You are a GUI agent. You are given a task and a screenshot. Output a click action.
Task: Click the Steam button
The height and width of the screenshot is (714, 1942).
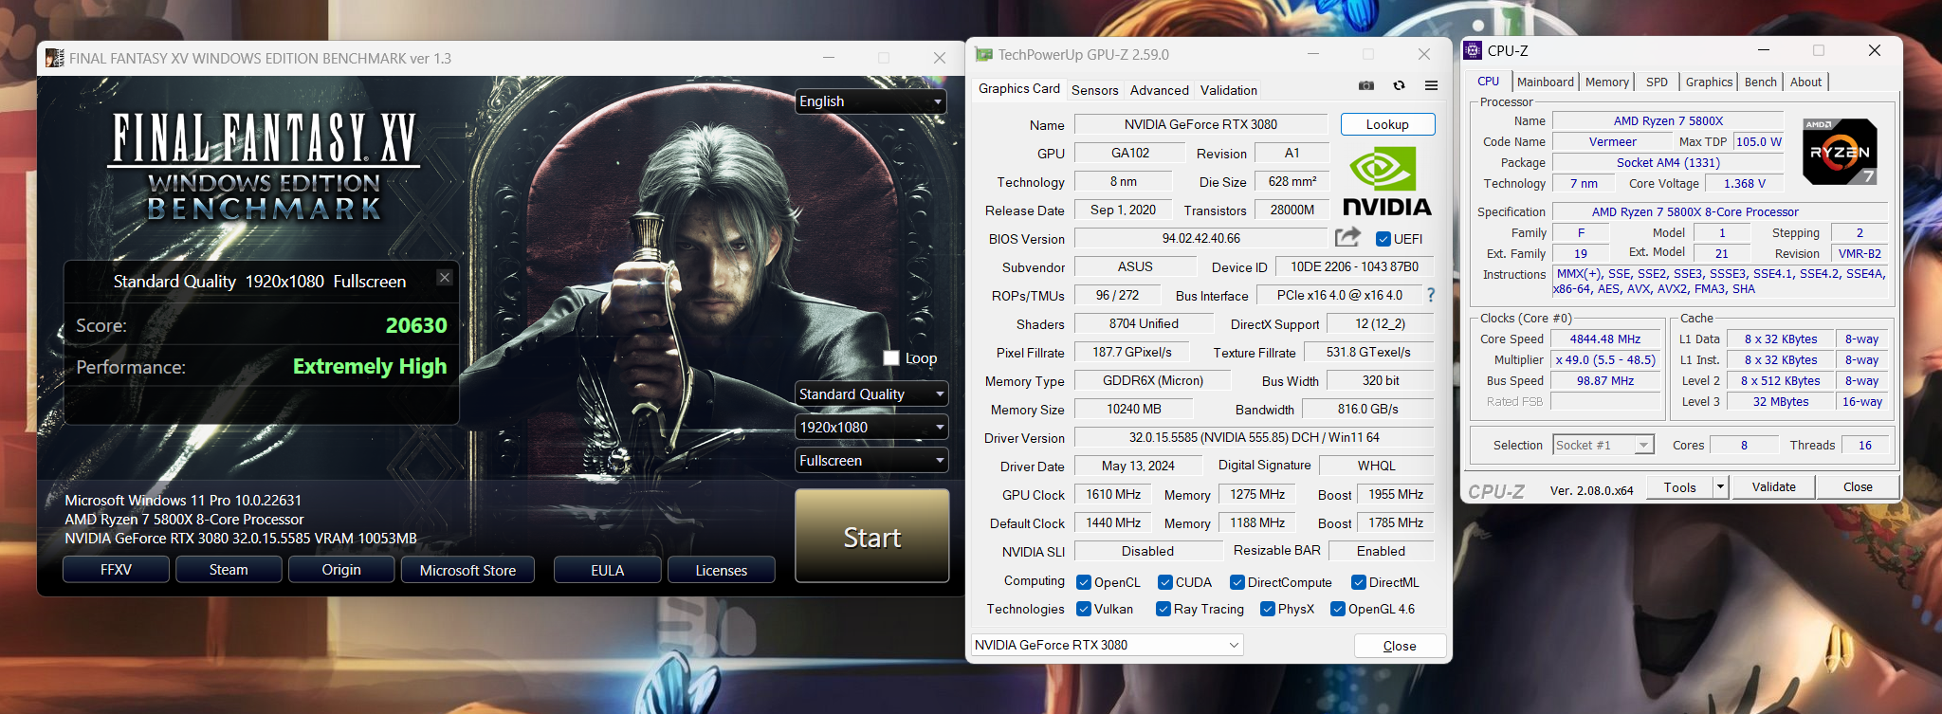[229, 570]
